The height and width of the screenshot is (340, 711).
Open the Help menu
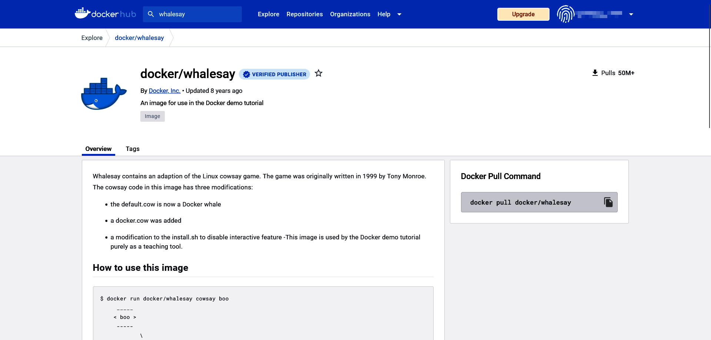click(x=384, y=14)
